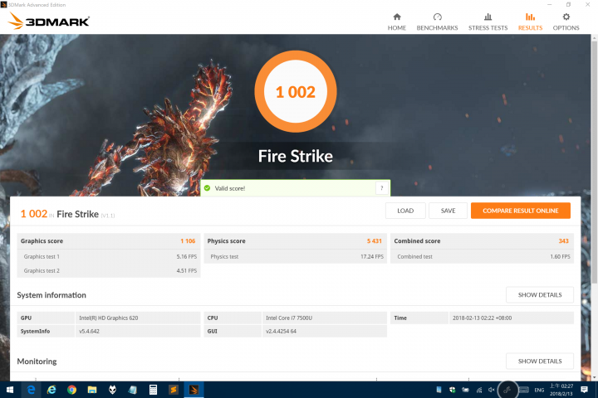Screen dimensions: 598x398
Task: Click the volume muted tray icon
Action: click(492, 390)
